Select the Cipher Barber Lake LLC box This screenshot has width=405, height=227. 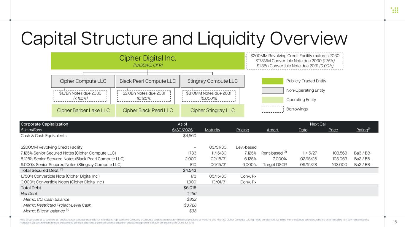83,111
